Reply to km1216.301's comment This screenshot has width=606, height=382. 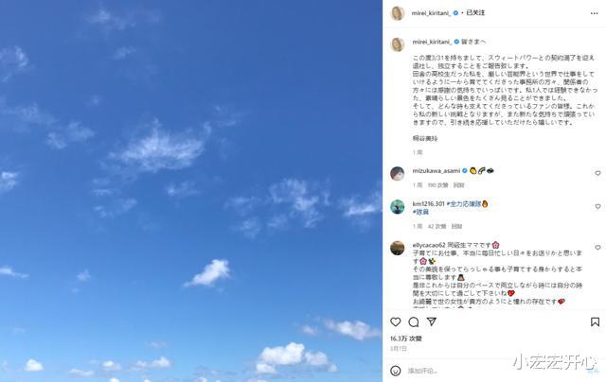pyautogui.click(x=456, y=226)
